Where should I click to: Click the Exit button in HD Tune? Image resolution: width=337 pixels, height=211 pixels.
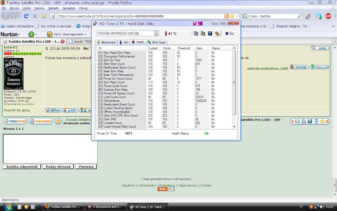click(x=230, y=33)
